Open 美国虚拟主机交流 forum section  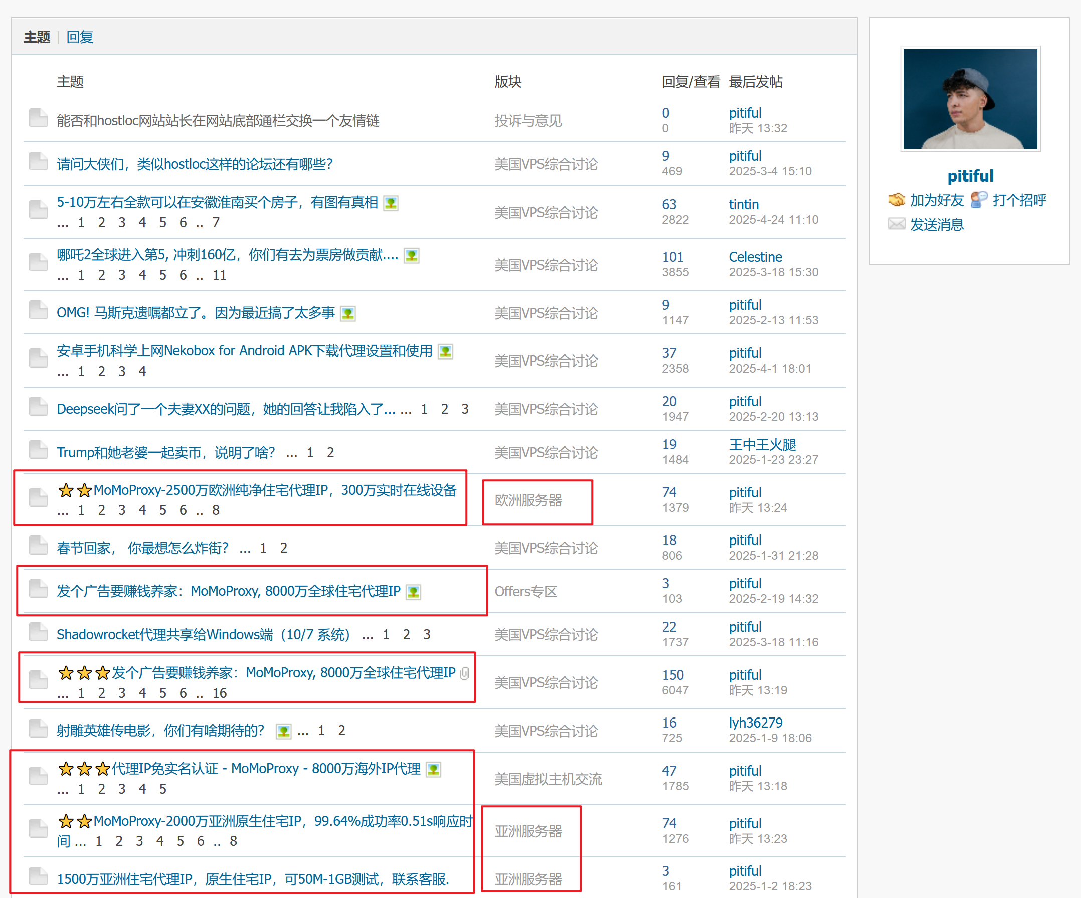coord(548,780)
